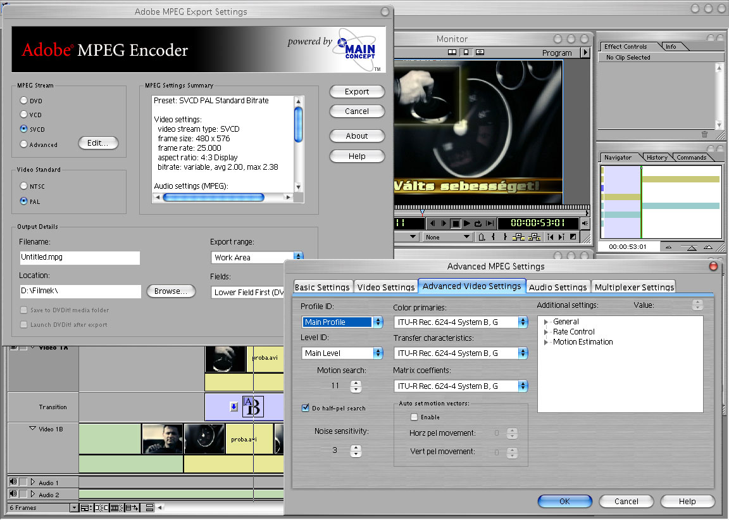Click the trash icon in Effect Controls
The height and width of the screenshot is (520, 729).
point(704,134)
